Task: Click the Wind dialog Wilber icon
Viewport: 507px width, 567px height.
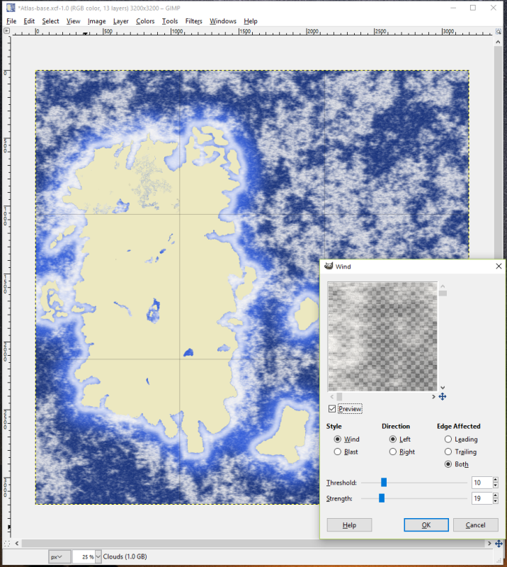Action: point(328,266)
